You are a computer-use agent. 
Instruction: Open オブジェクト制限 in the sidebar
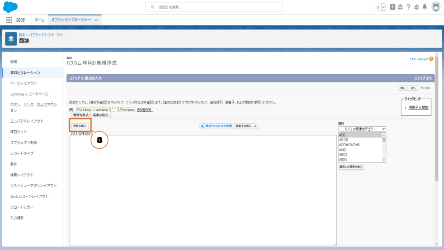coord(24,142)
